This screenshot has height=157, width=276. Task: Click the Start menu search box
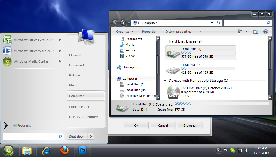click(x=33, y=137)
